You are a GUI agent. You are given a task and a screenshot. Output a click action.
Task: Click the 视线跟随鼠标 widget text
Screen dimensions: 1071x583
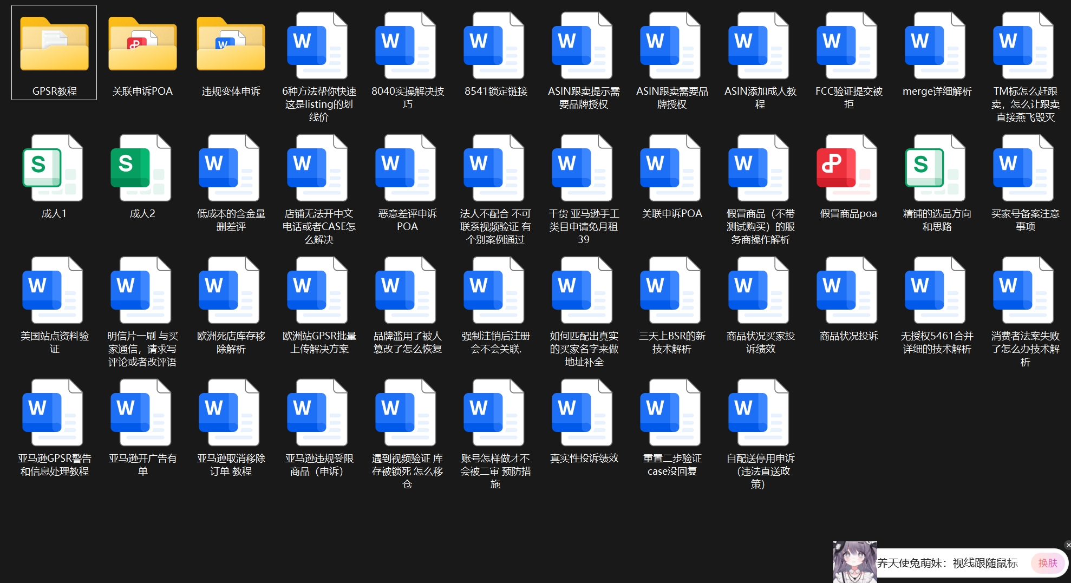(985, 564)
